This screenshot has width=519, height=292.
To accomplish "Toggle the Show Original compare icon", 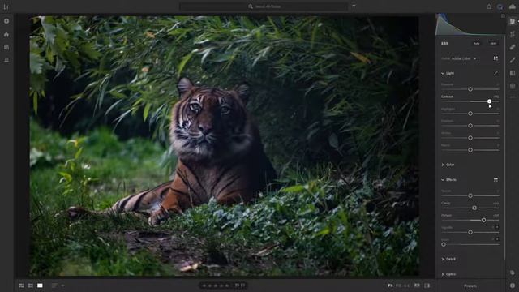I will (x=417, y=286).
